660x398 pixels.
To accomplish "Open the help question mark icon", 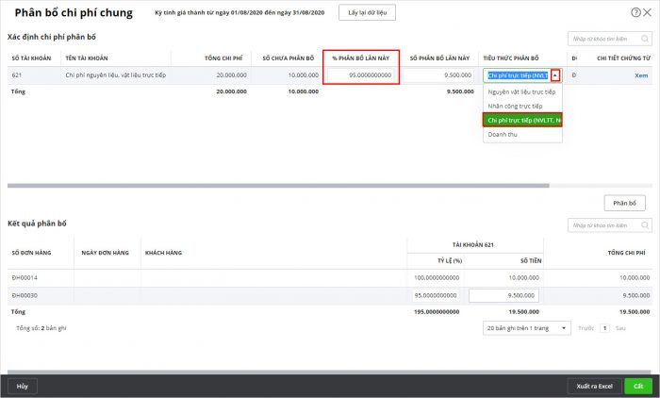I will pyautogui.click(x=635, y=12).
